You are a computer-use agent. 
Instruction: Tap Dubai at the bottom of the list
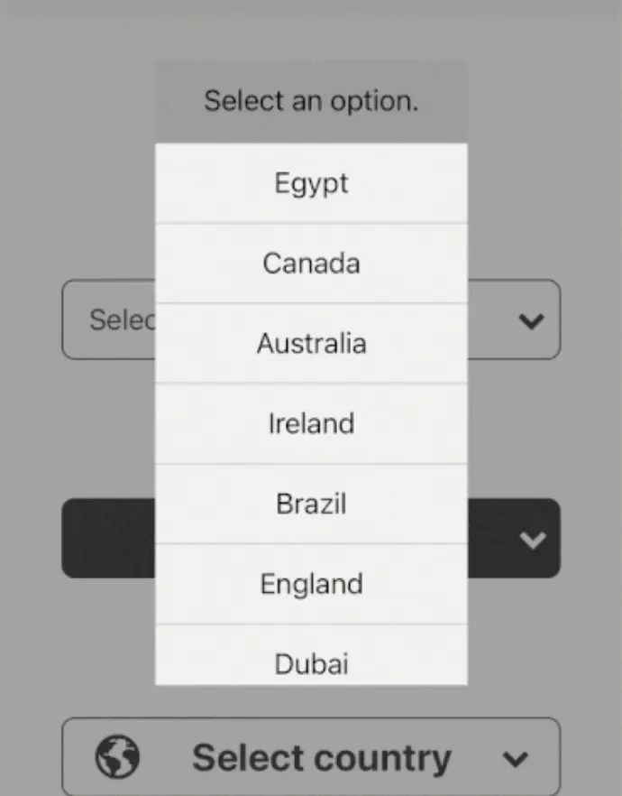(x=311, y=663)
